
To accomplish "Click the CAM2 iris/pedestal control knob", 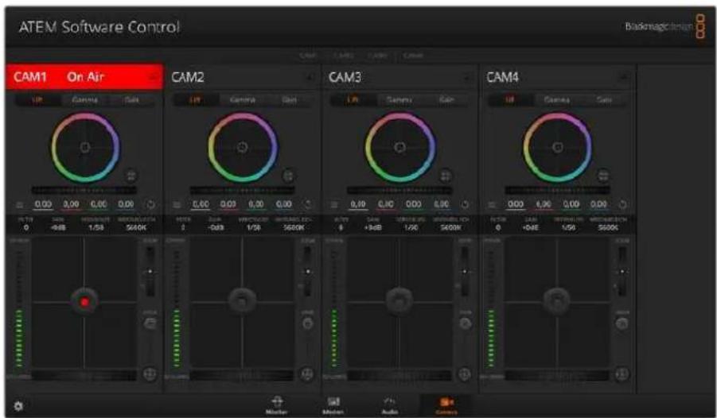I will pos(242,300).
